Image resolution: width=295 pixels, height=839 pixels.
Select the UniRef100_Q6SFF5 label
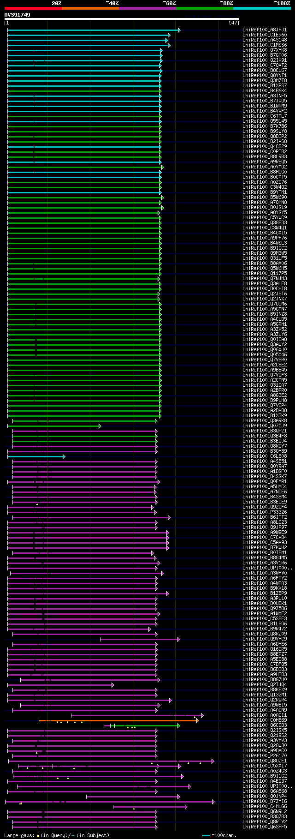[265, 827]
